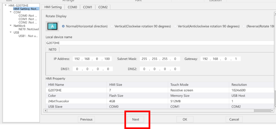Screen dimensions: 276x129
Task: Click the rotate display preview icon
Action: click(52, 26)
